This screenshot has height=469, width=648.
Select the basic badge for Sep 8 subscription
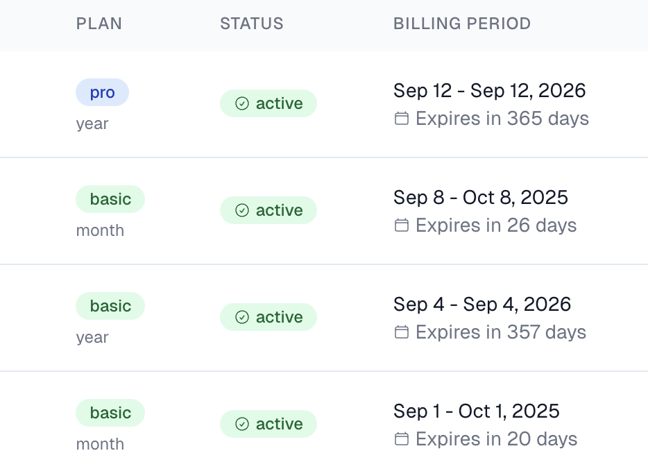pos(110,199)
